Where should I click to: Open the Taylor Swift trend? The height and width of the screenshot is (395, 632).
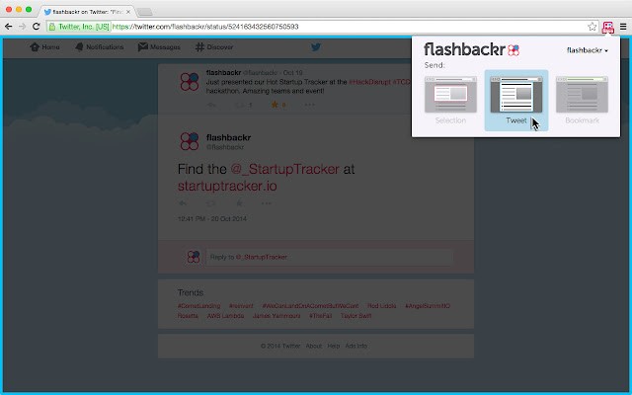(355, 316)
